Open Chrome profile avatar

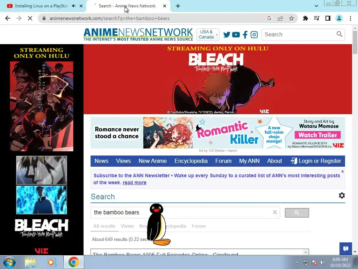pyautogui.click(x=339, y=18)
